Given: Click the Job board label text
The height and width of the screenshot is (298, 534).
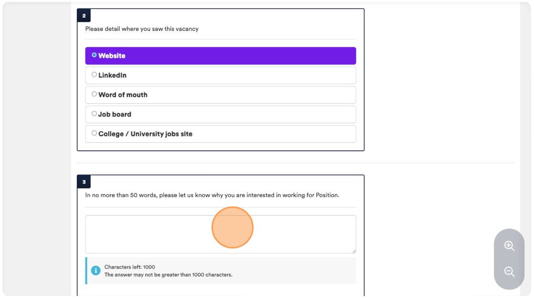Looking at the screenshot, I should click(x=115, y=115).
